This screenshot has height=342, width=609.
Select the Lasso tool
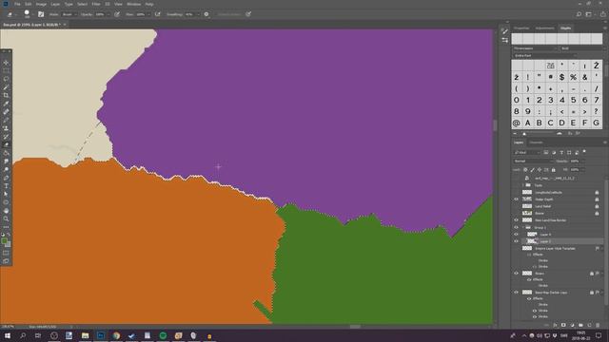[x=6, y=79]
